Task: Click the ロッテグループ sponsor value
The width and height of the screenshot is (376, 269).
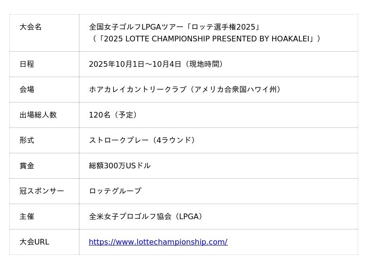Action: coord(115,191)
